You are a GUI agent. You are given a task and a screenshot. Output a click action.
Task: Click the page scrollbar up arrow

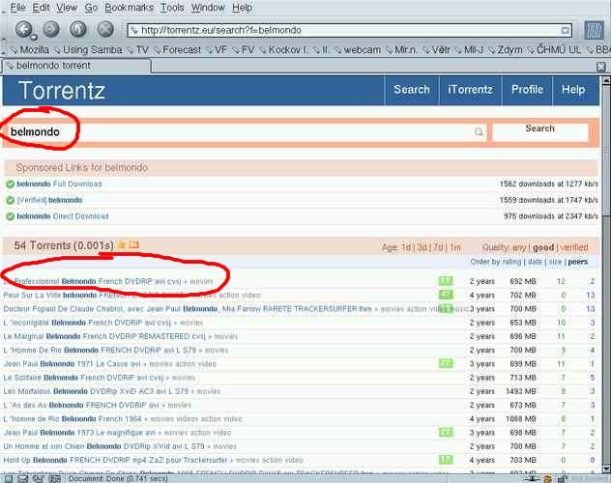(x=606, y=80)
